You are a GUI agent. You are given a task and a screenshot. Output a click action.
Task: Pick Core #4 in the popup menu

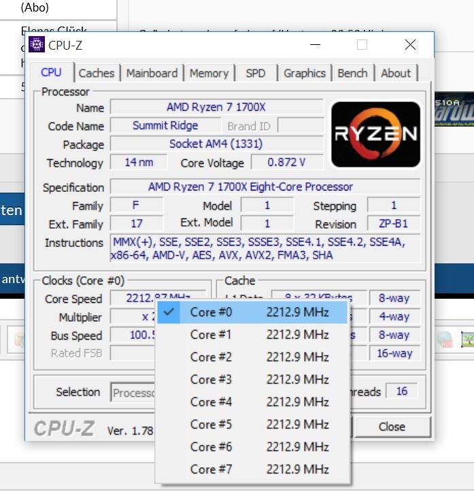252,402
